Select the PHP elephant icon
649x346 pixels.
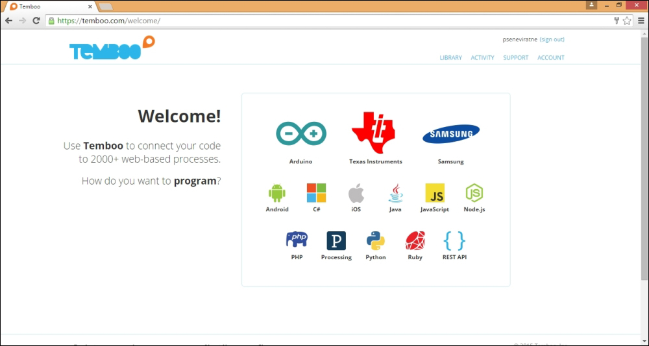click(x=297, y=239)
